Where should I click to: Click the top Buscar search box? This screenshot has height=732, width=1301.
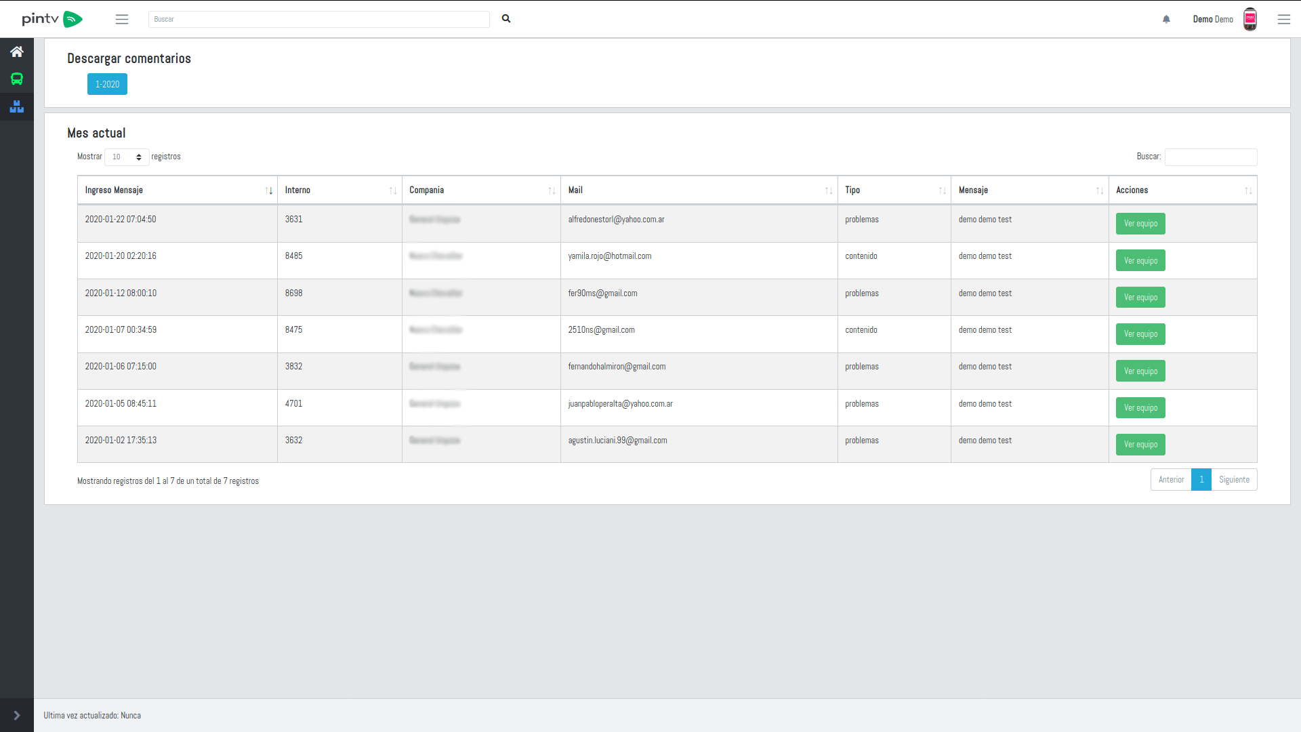[318, 19]
